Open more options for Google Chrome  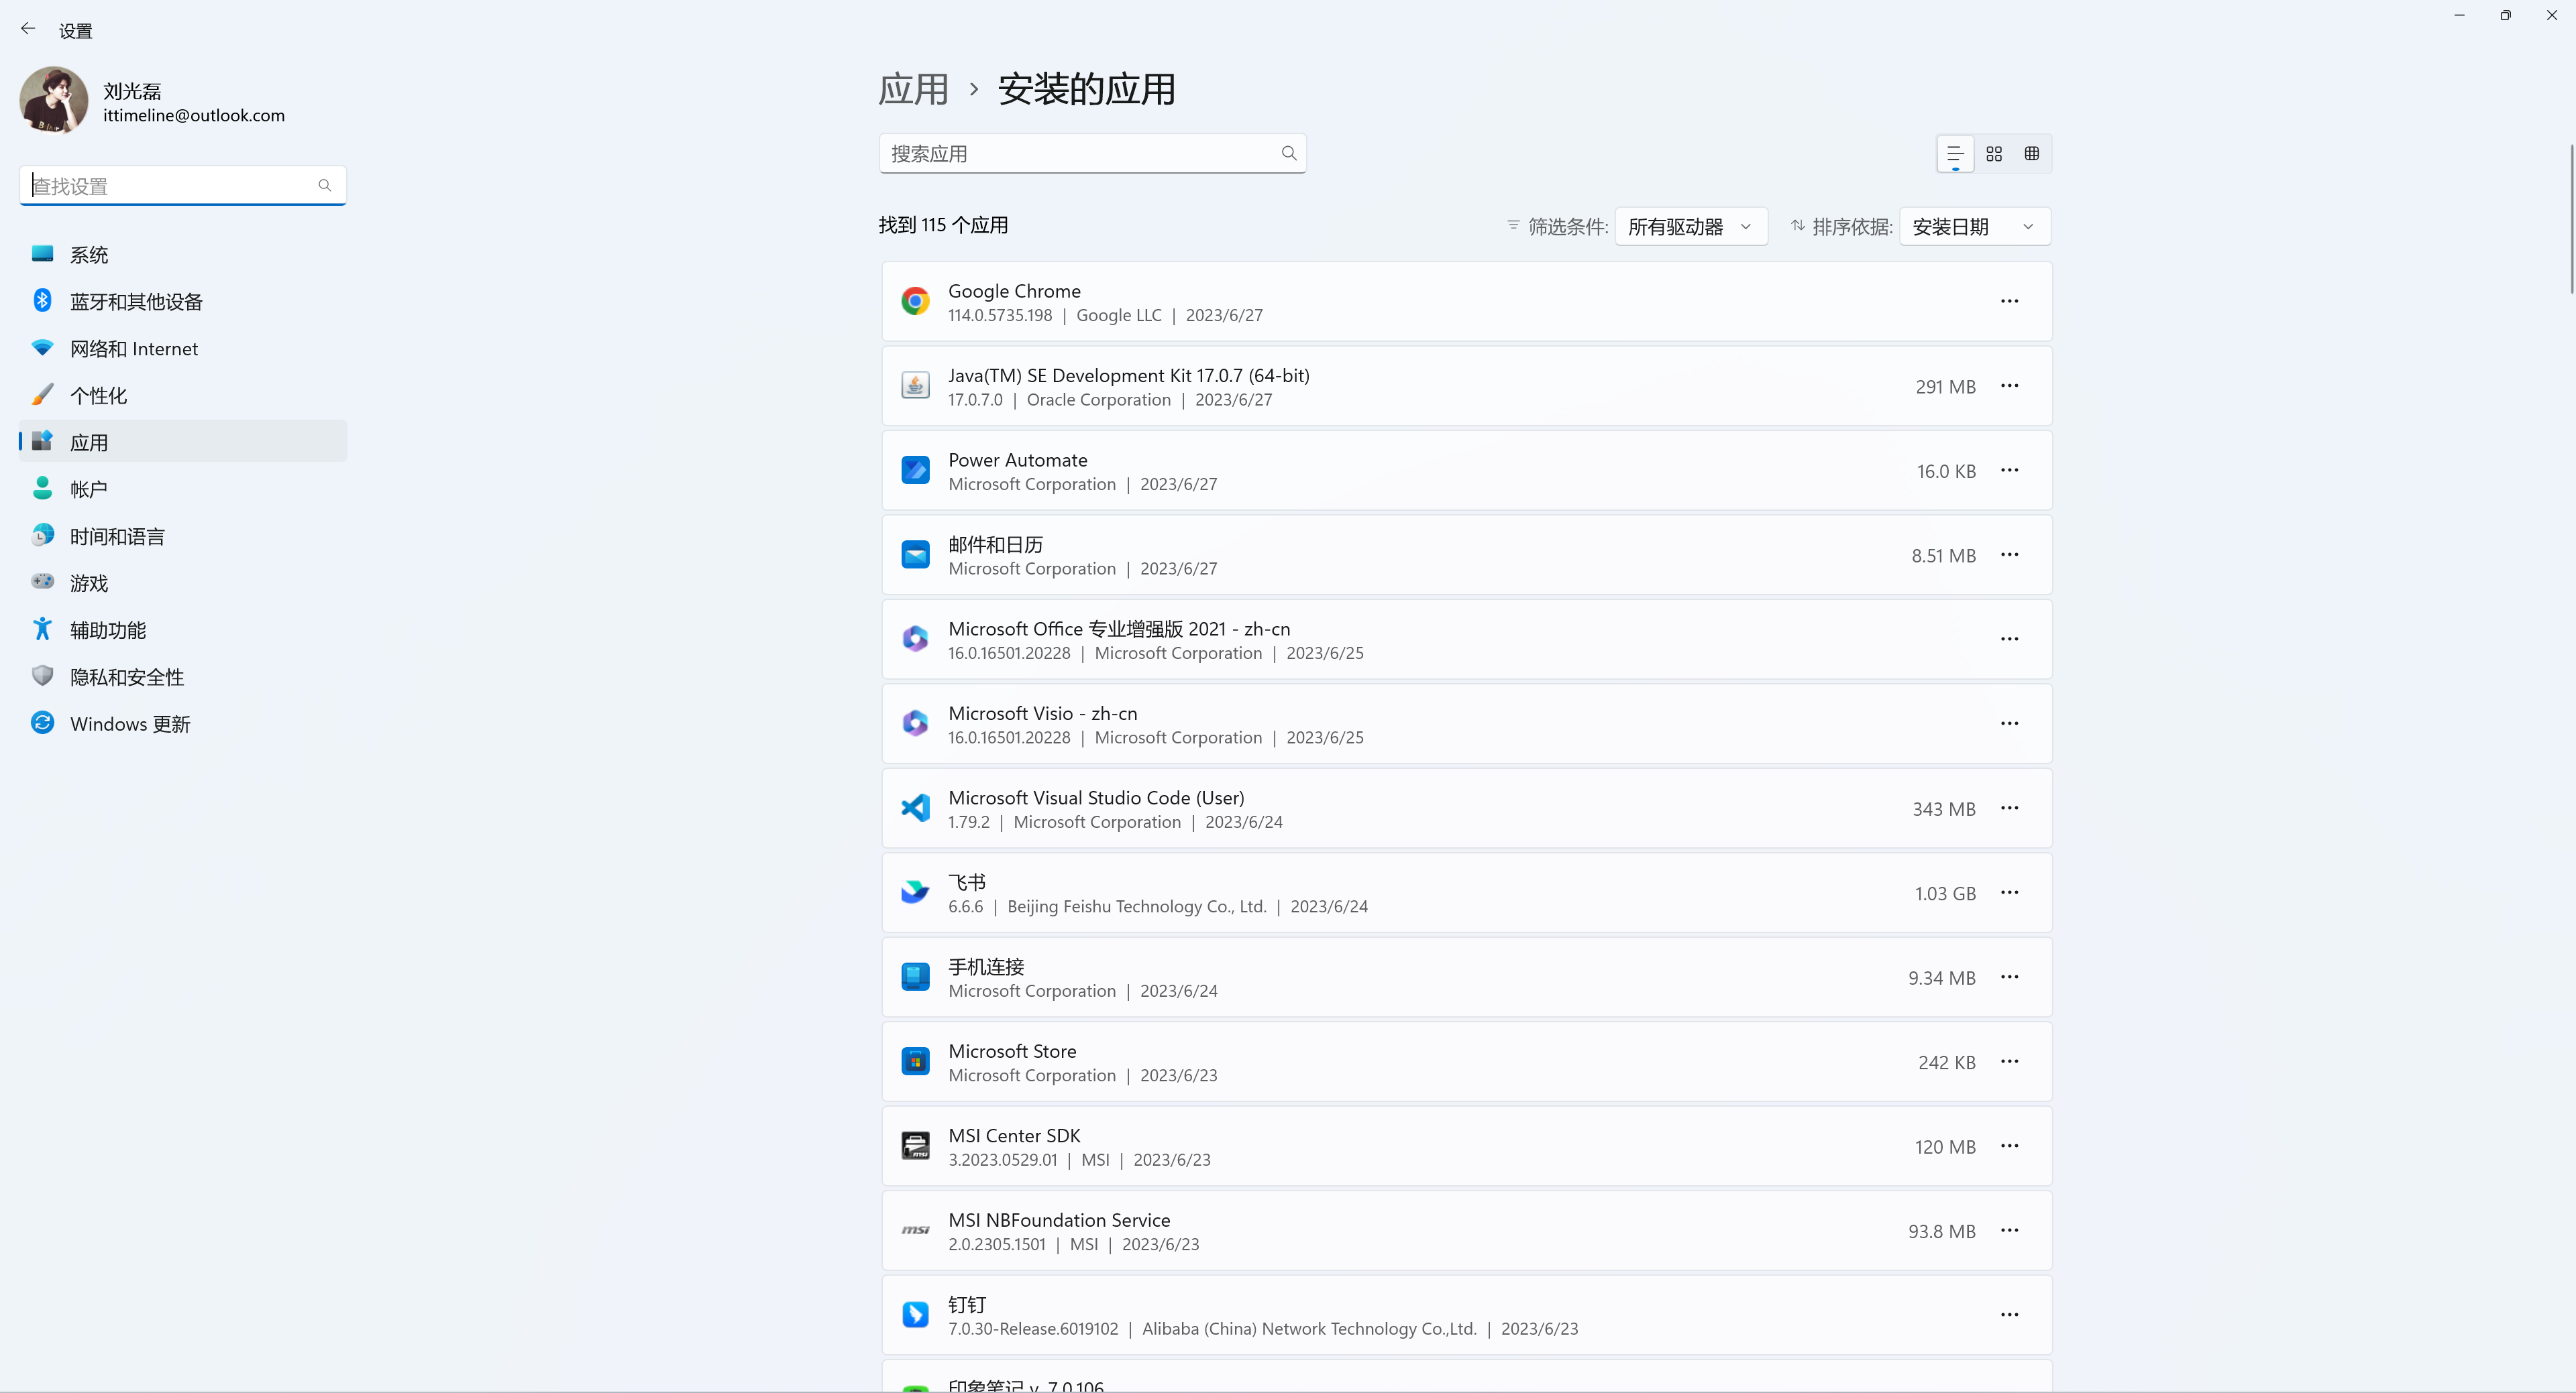click(x=2009, y=301)
